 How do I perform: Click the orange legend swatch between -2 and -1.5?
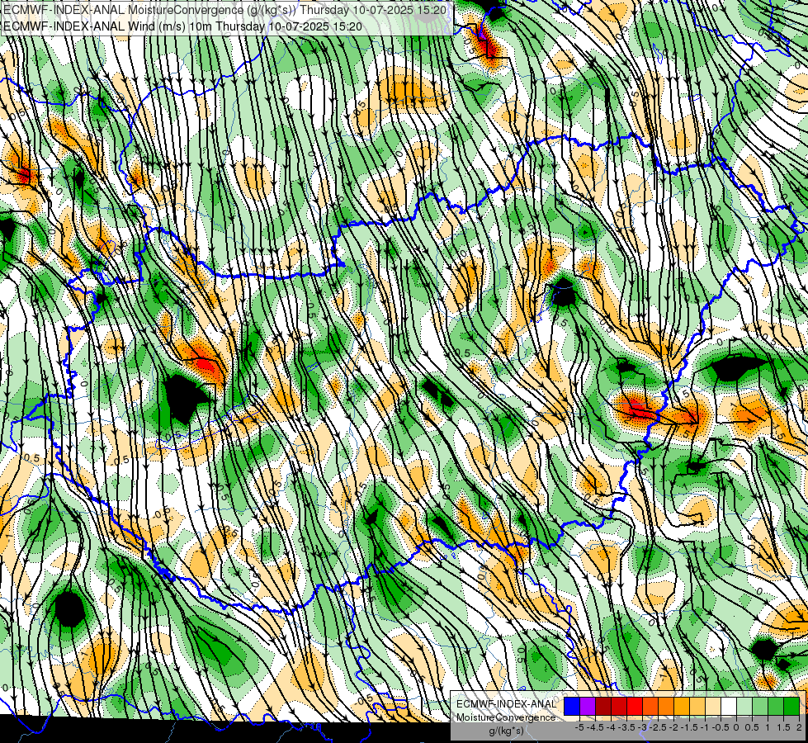[666, 707]
